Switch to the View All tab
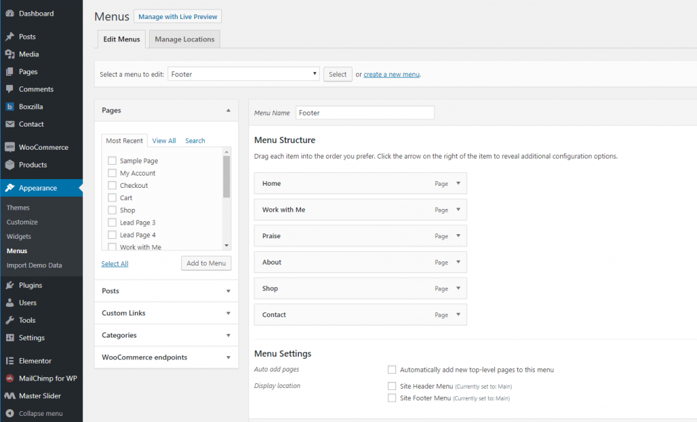Image resolution: width=697 pixels, height=422 pixels. 163,140
